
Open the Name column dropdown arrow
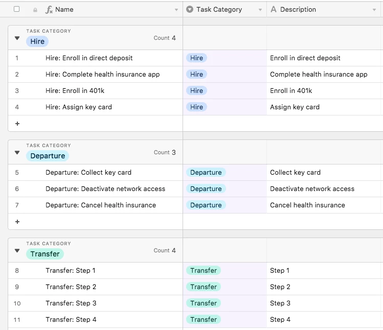pyautogui.click(x=176, y=10)
